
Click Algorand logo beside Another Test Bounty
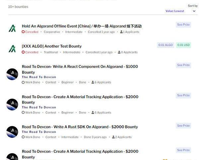pos(12,49)
